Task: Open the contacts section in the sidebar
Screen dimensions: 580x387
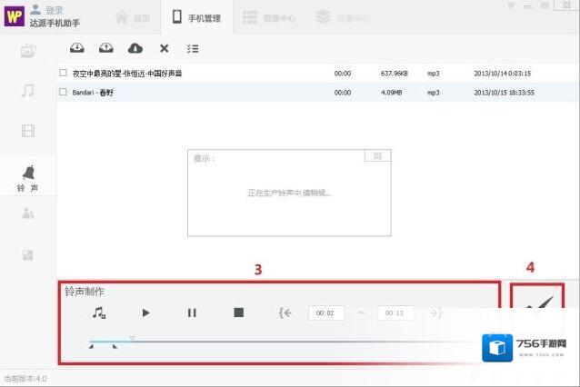Action: (28, 213)
